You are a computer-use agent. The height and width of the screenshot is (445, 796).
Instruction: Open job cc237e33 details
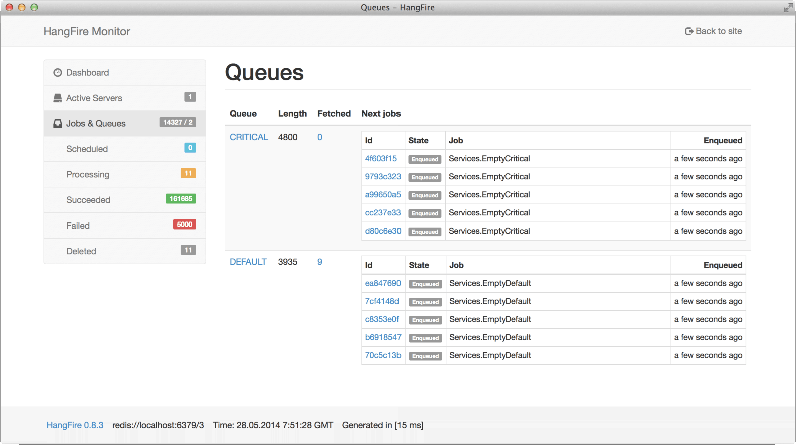point(383,213)
